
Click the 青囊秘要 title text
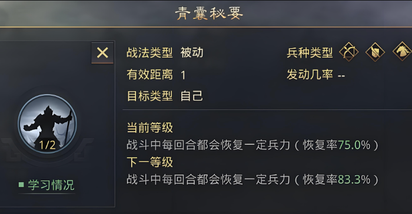click(209, 14)
